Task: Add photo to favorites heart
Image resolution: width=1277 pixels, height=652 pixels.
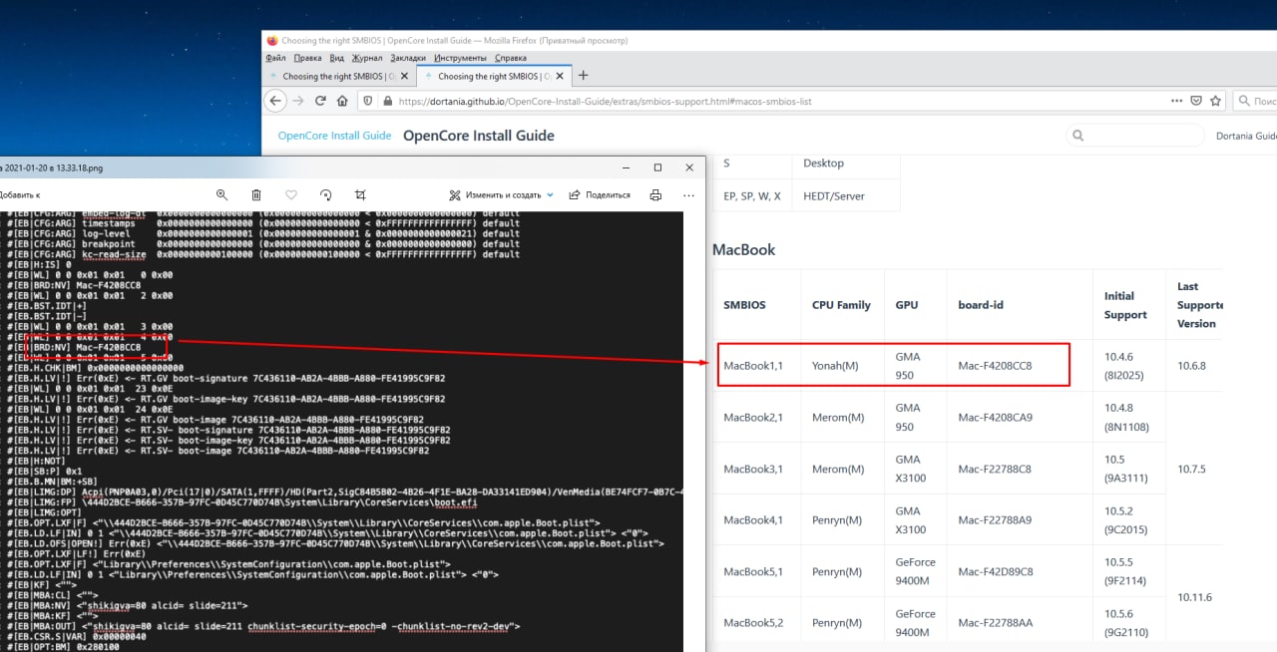Action: [291, 195]
